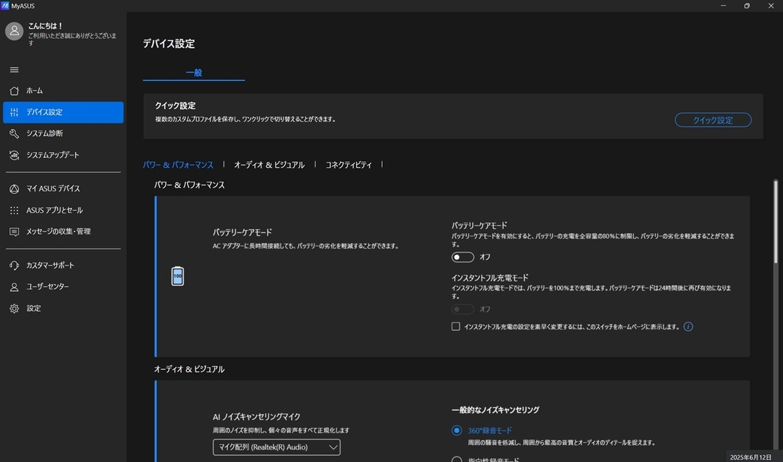Viewport: 783px width, 462px height.
Task: Toggle the Battery Care Mode switch
Action: 463,257
